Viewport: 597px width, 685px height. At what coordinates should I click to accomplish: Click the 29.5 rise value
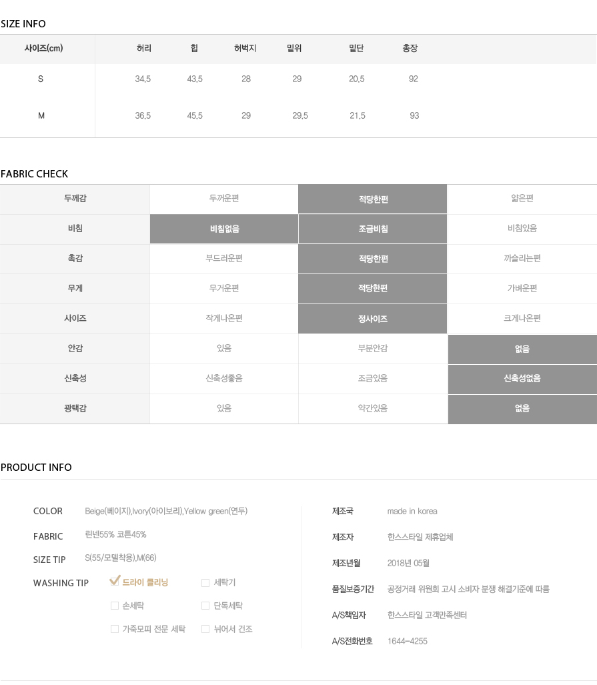(x=300, y=116)
